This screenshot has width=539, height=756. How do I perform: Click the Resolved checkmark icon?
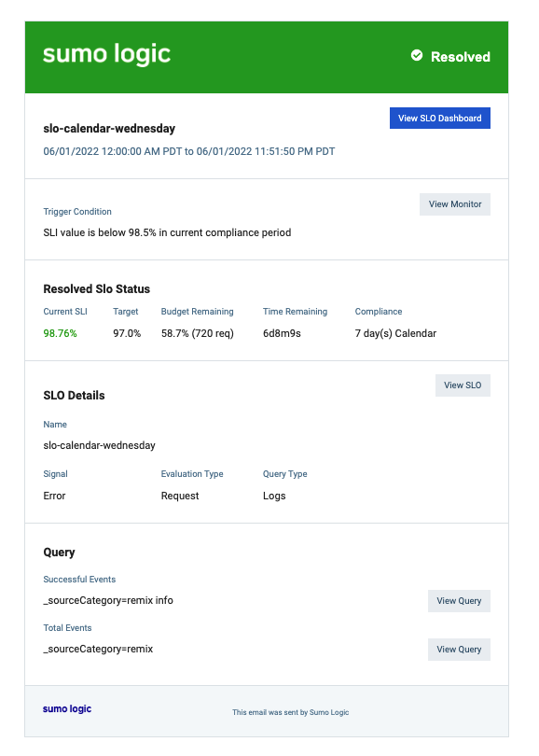pyautogui.click(x=416, y=56)
